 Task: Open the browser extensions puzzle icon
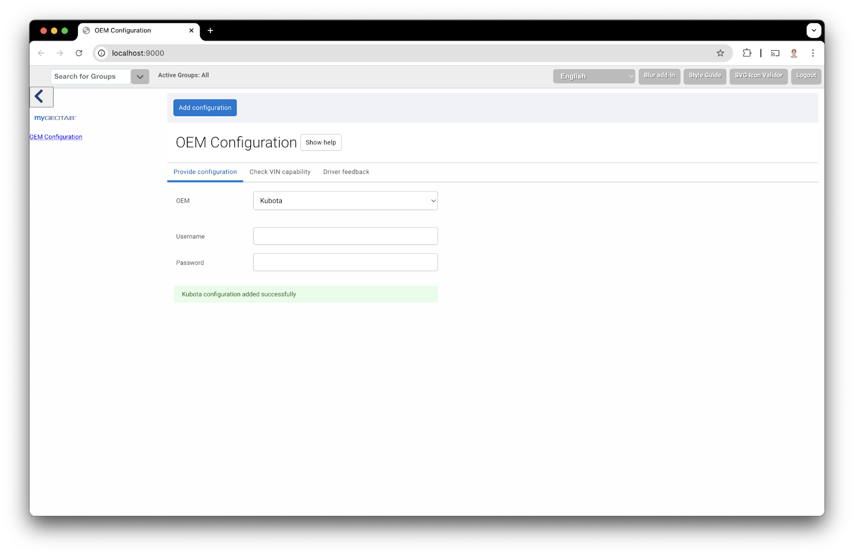click(x=747, y=53)
